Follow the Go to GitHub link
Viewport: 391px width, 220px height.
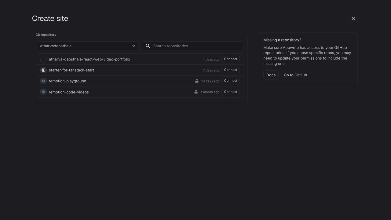[295, 75]
